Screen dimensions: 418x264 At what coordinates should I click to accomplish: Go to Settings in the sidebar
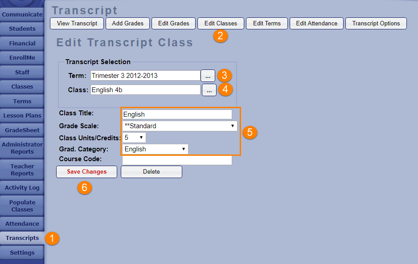click(22, 253)
